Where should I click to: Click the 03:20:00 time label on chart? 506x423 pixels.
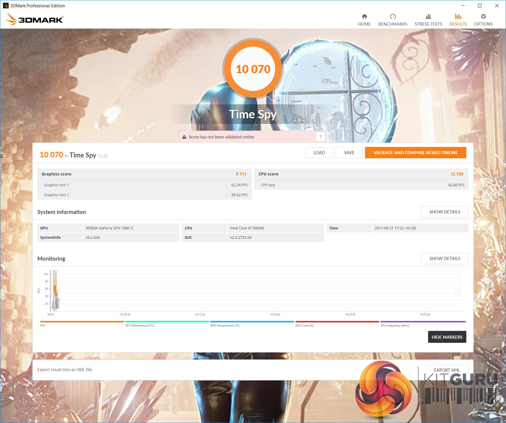(x=275, y=315)
